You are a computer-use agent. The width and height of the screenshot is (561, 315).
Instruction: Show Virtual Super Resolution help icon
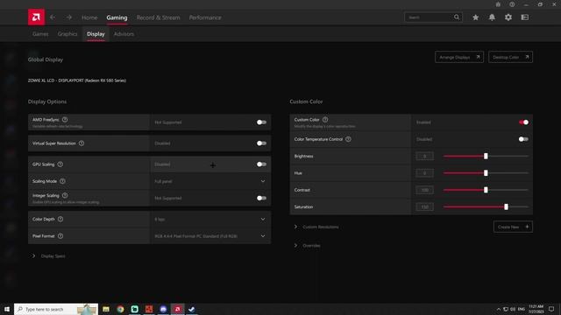click(82, 143)
